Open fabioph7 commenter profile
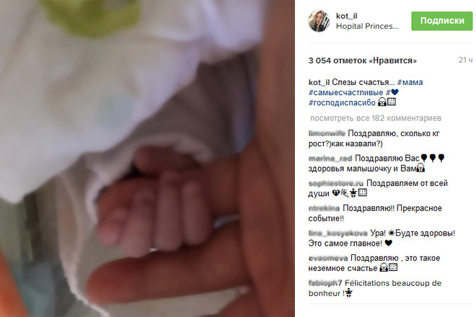Screen dimensions: 476x317 click(x=325, y=283)
